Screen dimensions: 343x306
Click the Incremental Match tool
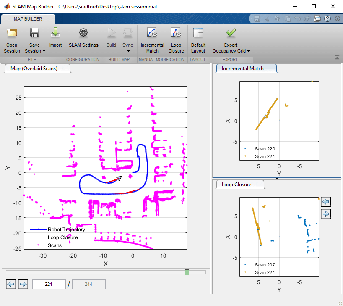152,34
